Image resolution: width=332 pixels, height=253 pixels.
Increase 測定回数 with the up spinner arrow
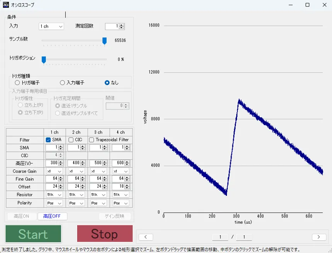[122, 25]
